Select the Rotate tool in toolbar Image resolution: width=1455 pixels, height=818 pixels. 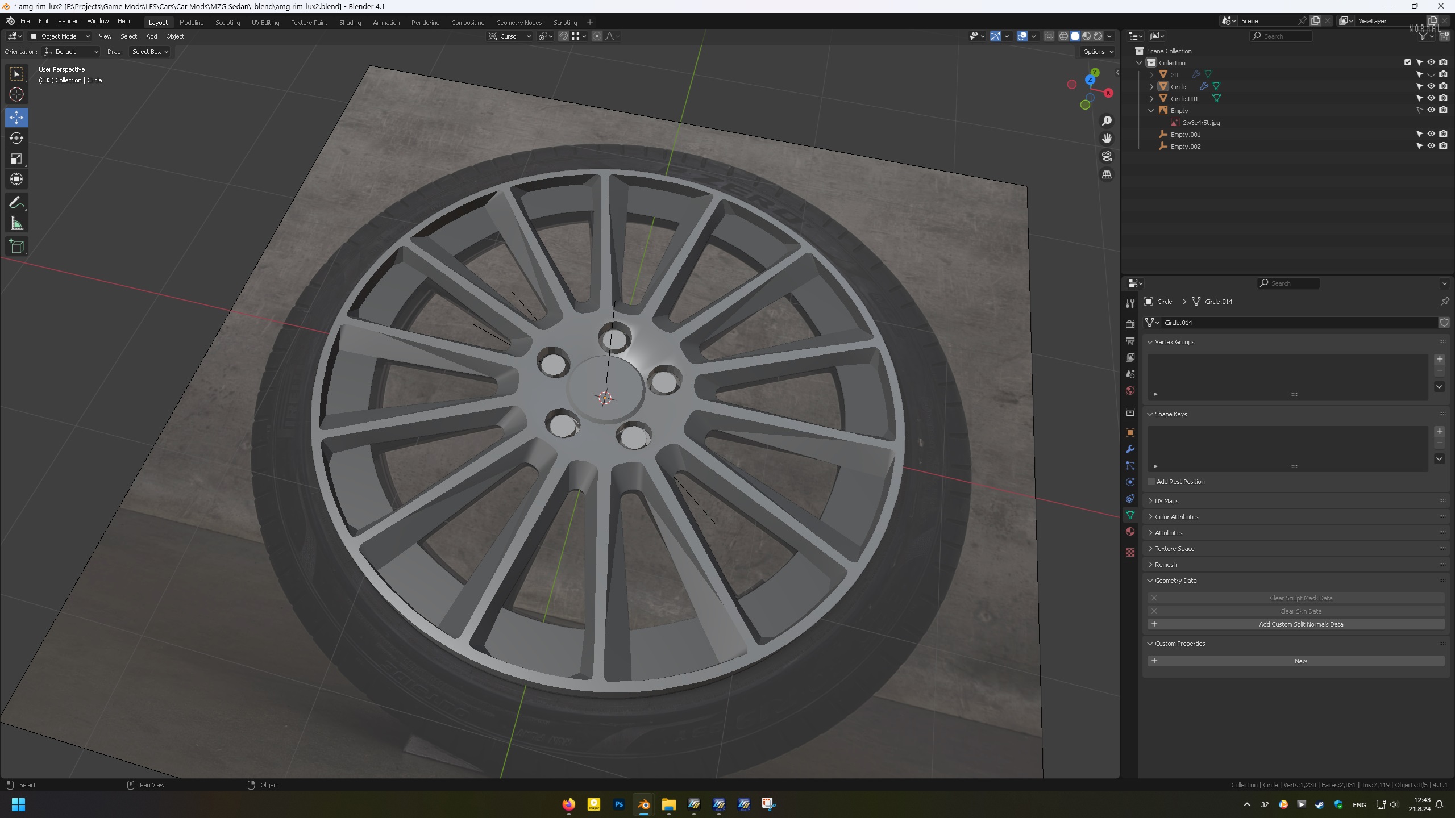point(16,138)
